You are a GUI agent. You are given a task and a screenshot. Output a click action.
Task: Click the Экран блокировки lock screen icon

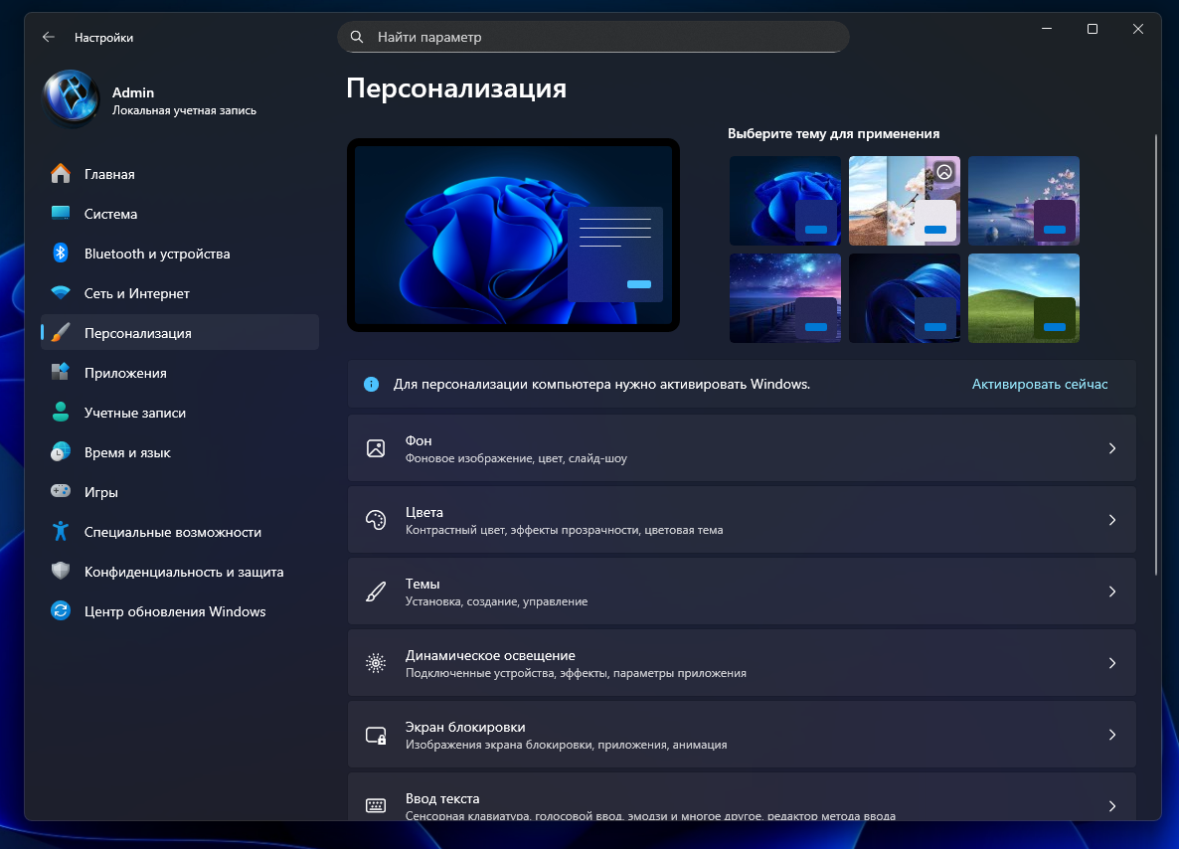(x=376, y=735)
